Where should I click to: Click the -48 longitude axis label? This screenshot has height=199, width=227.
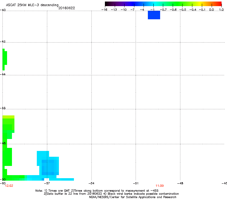coord(180,183)
